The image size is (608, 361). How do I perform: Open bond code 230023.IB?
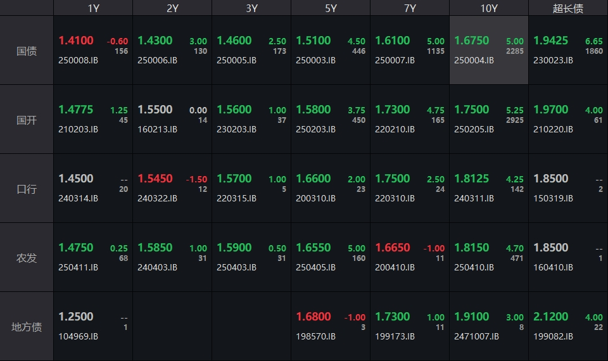click(553, 61)
